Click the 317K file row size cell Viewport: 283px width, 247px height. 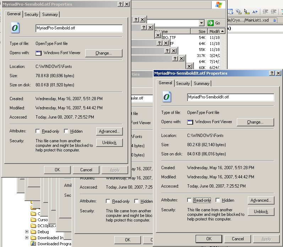(201, 56)
